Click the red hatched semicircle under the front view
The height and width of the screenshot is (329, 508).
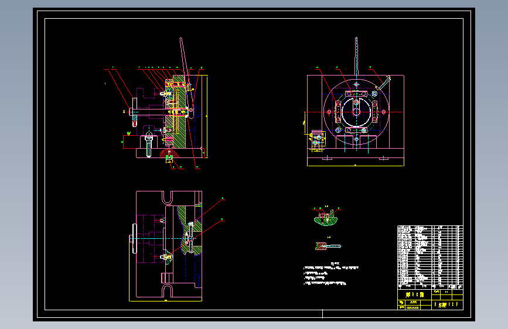pyautogui.click(x=169, y=153)
